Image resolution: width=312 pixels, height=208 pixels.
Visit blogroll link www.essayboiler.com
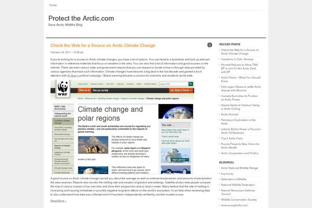tap(234, 205)
